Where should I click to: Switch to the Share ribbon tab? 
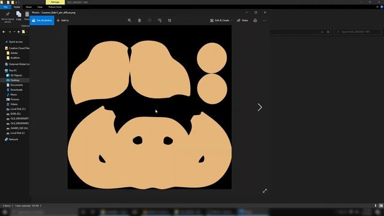tap(29, 7)
